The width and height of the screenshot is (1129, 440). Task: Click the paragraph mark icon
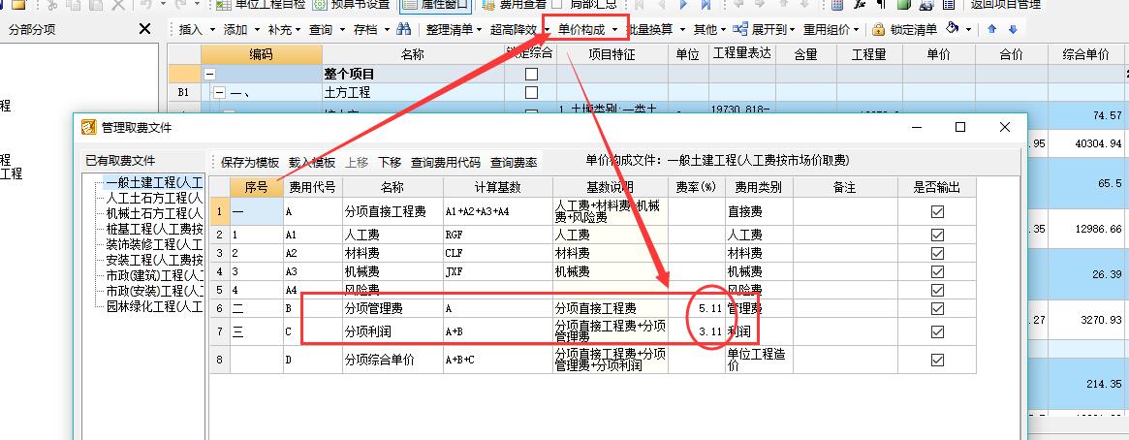pyautogui.click(x=881, y=4)
